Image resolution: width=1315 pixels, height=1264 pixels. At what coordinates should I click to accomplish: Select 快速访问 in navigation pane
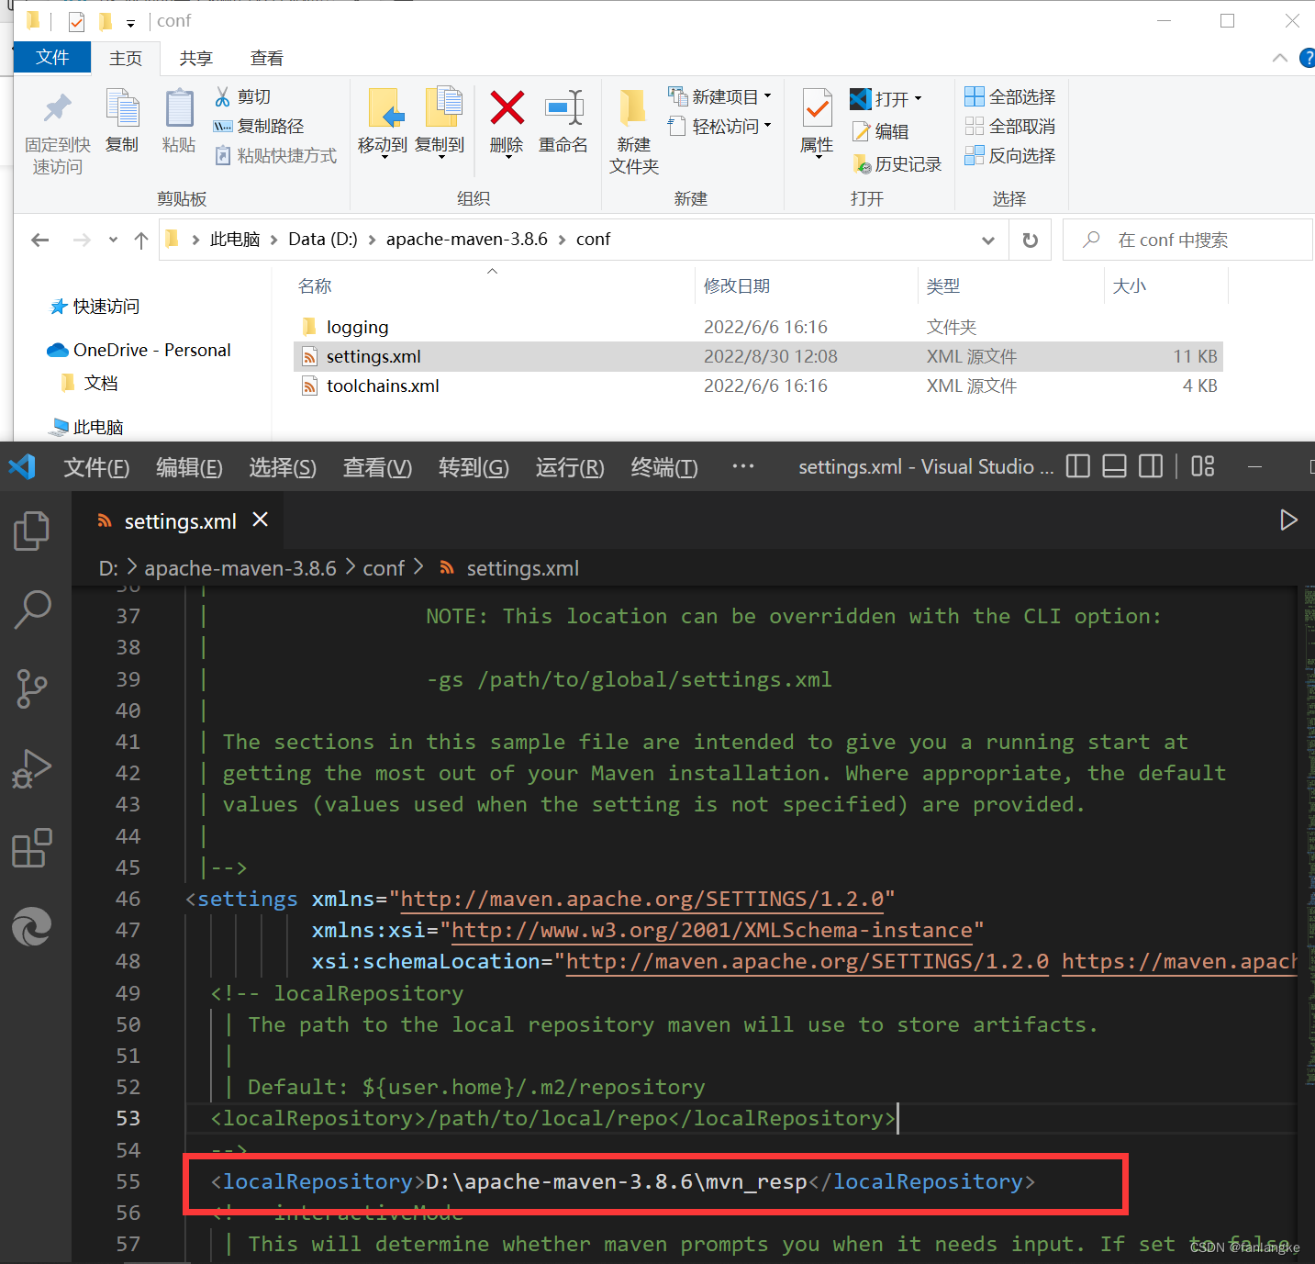click(x=95, y=306)
